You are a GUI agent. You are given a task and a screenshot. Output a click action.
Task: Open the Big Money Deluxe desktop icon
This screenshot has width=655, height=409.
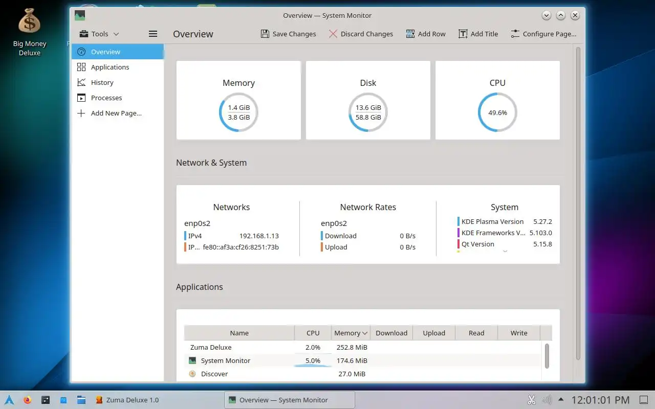point(29,32)
